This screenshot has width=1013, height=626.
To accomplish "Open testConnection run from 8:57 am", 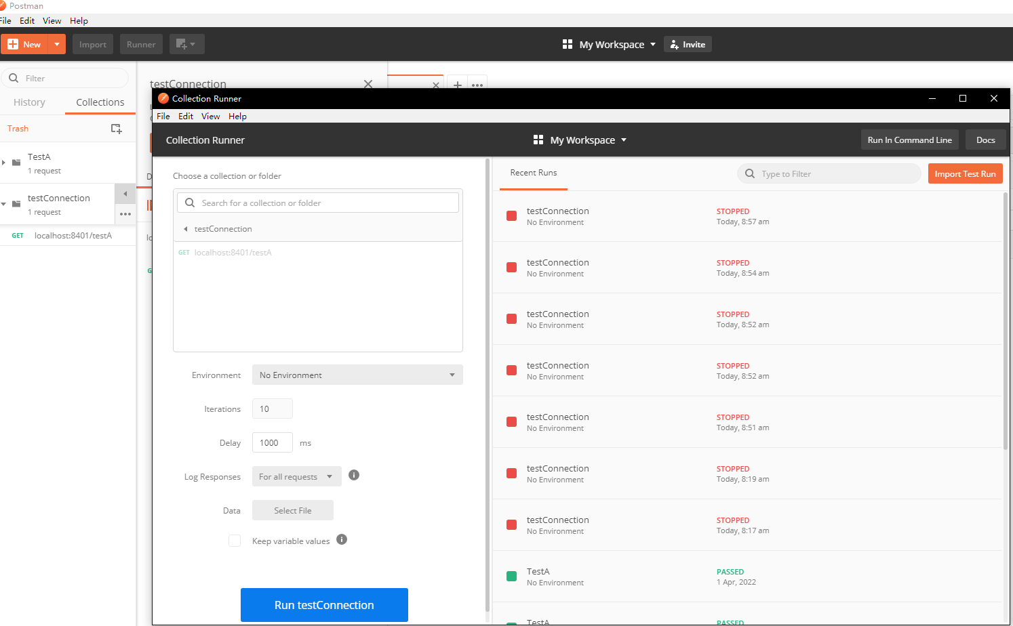I will point(747,216).
